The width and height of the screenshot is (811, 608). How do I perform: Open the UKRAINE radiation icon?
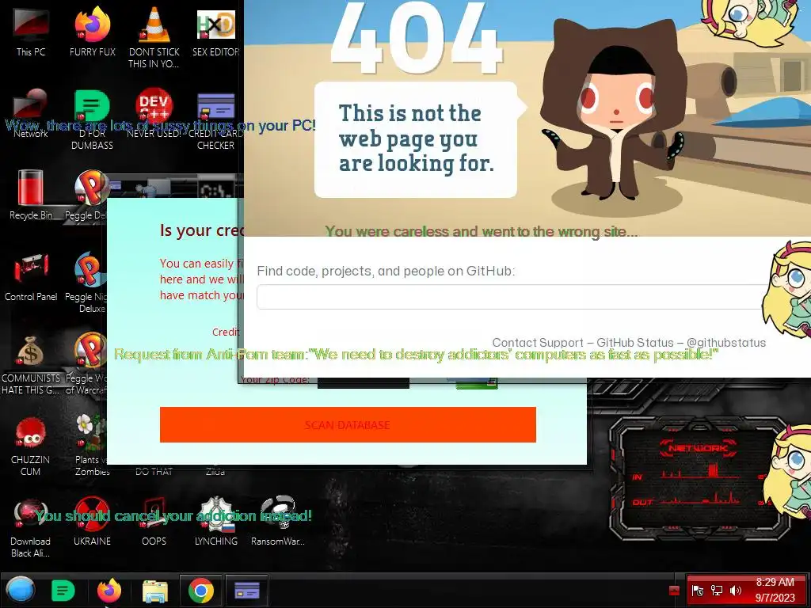[x=92, y=521]
